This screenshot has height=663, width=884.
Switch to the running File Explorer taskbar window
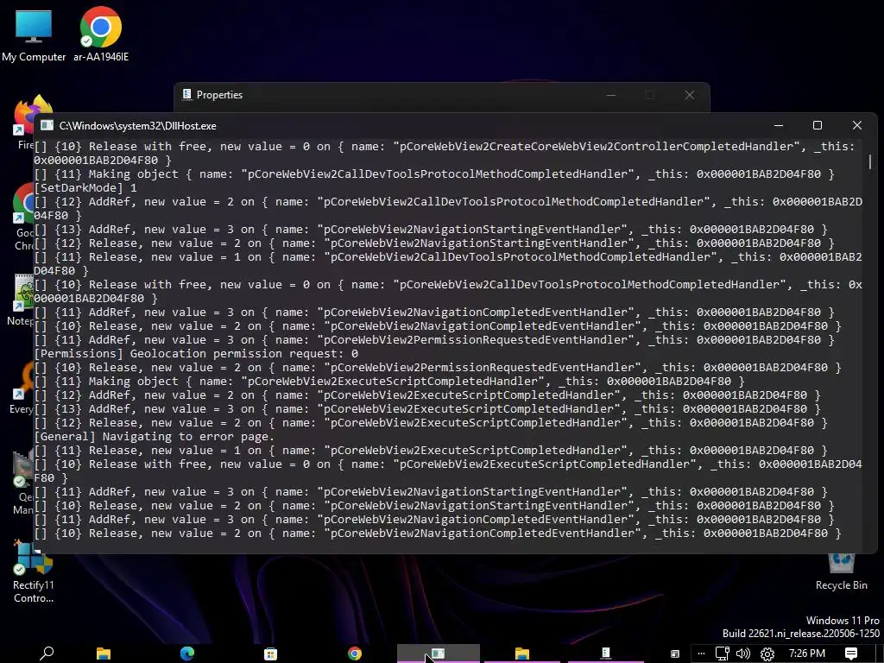pos(522,654)
